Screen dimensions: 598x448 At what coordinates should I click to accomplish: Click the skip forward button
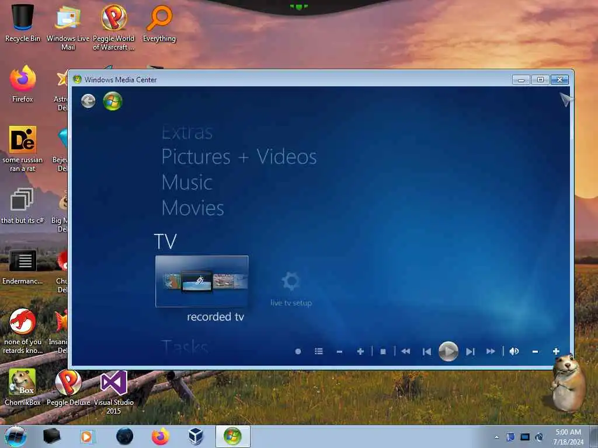pyautogui.click(x=470, y=351)
